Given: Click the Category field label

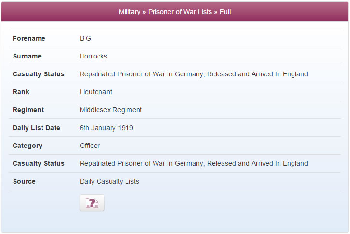Looking at the screenshot, I should [27, 146].
